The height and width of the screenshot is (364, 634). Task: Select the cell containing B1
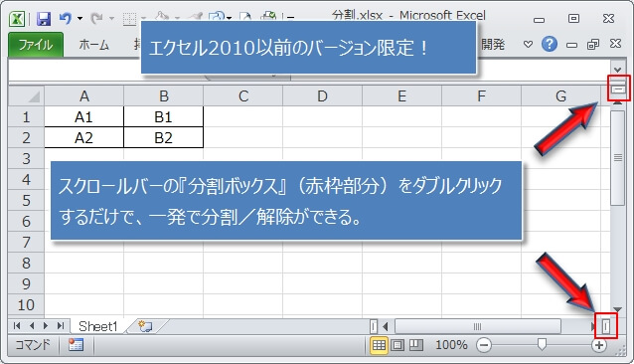coord(163,117)
